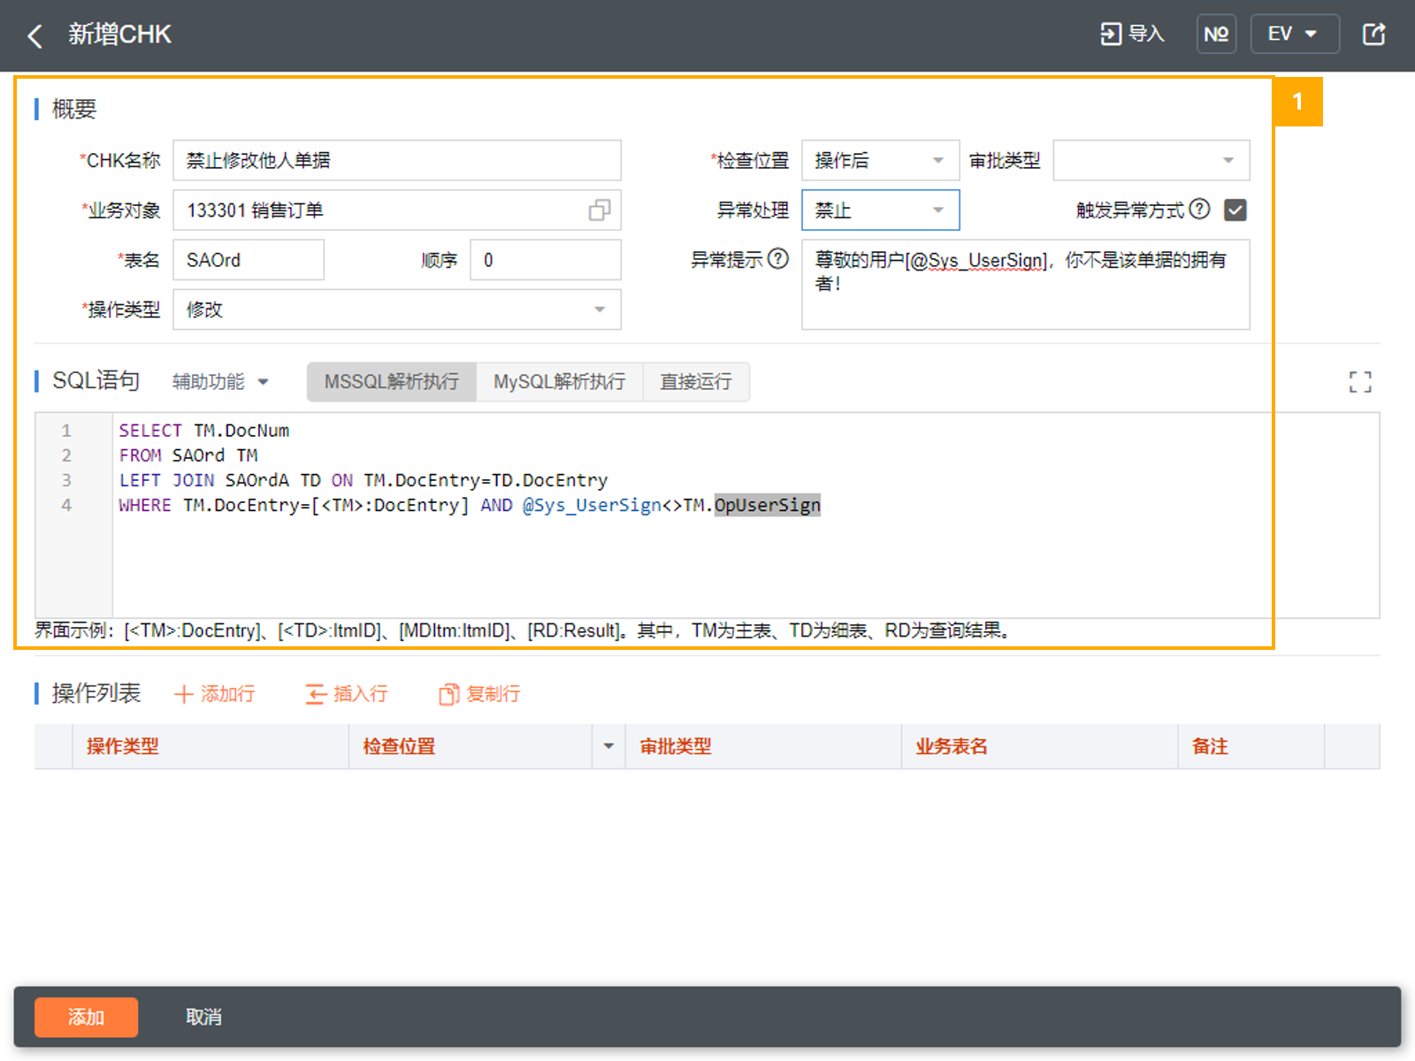Click the help icon beside 异常提示

click(777, 258)
